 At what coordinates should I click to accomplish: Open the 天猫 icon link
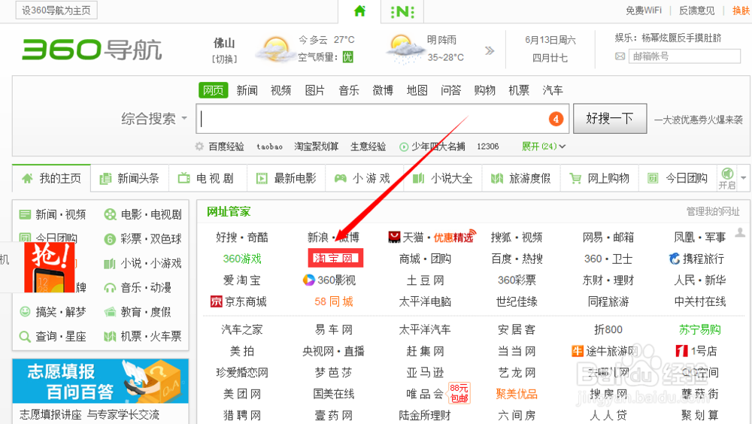click(x=394, y=237)
